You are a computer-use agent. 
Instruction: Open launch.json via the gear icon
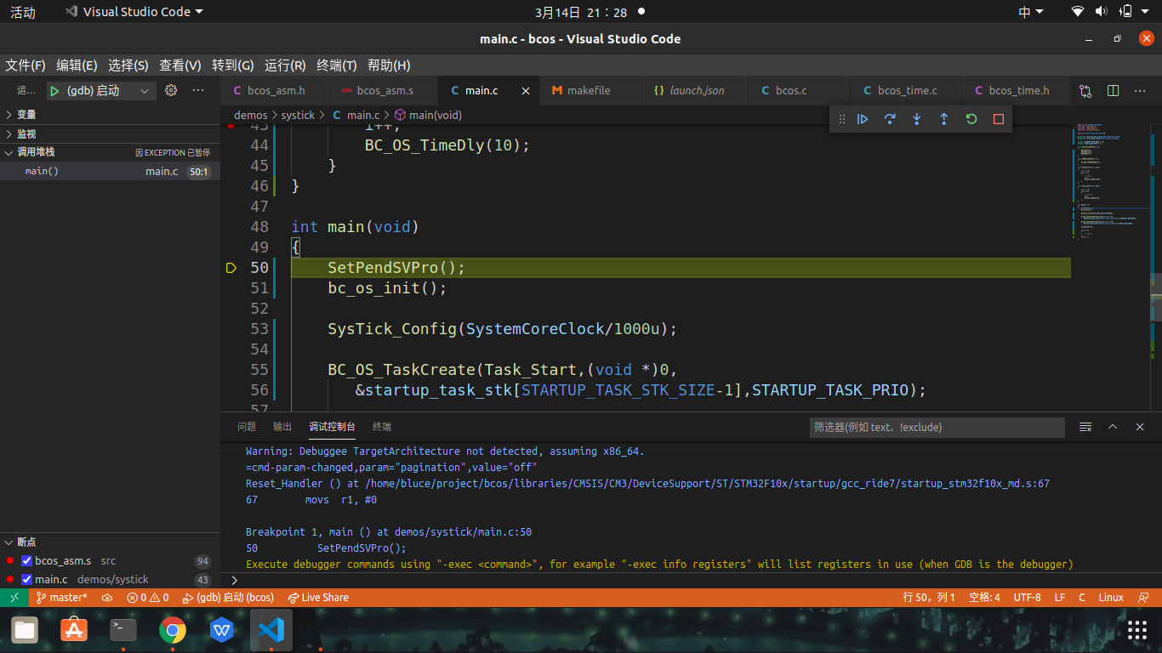pyautogui.click(x=171, y=90)
